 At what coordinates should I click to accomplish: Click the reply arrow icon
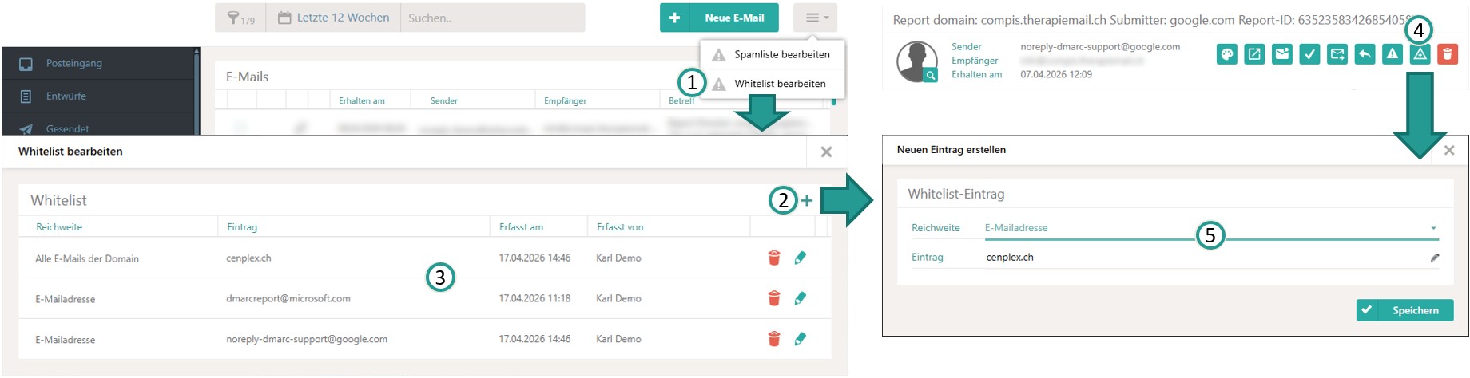pyautogui.click(x=1365, y=54)
